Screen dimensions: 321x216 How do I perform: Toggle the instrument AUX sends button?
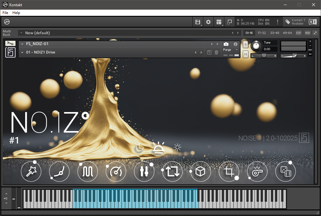pyautogui.click(x=310, y=50)
